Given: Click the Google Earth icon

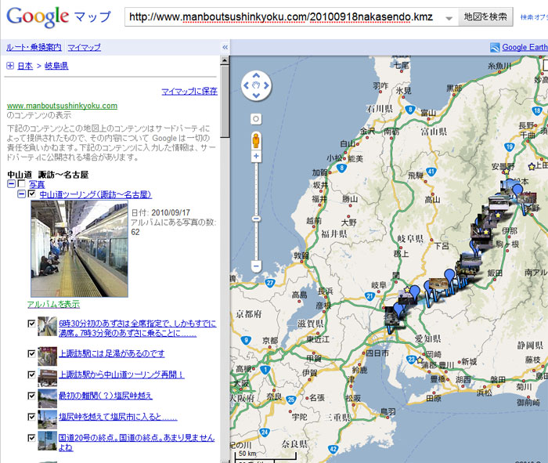Looking at the screenshot, I should [495, 48].
